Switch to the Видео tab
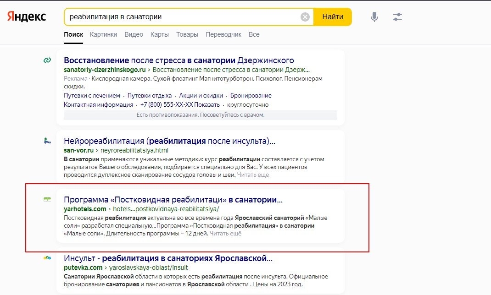This screenshot has width=491, height=295. [x=134, y=35]
